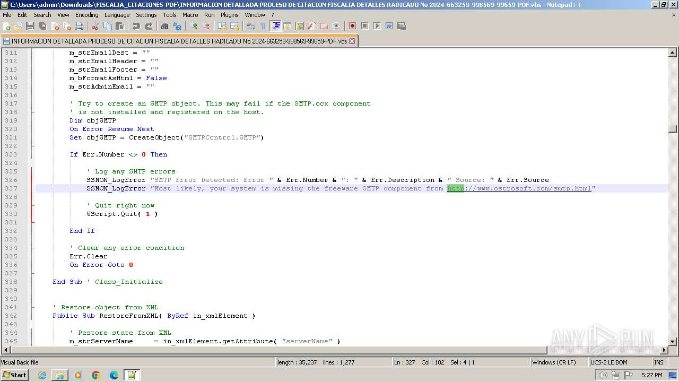The width and height of the screenshot is (679, 382).
Task: Save the currently recorded macro
Action: point(401,26)
